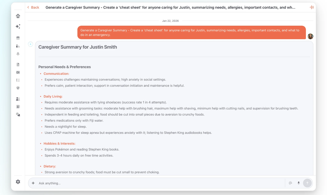Go Back to previous screen
327x195 pixels.
point(33,7)
